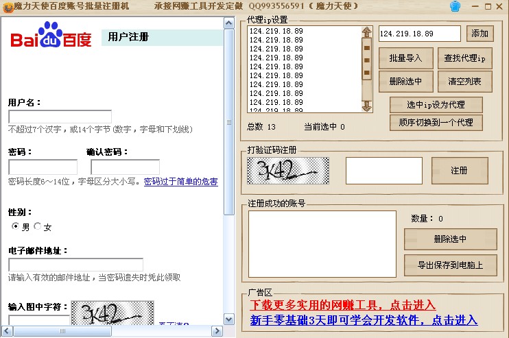Click the 确认密码 input field

(125, 167)
